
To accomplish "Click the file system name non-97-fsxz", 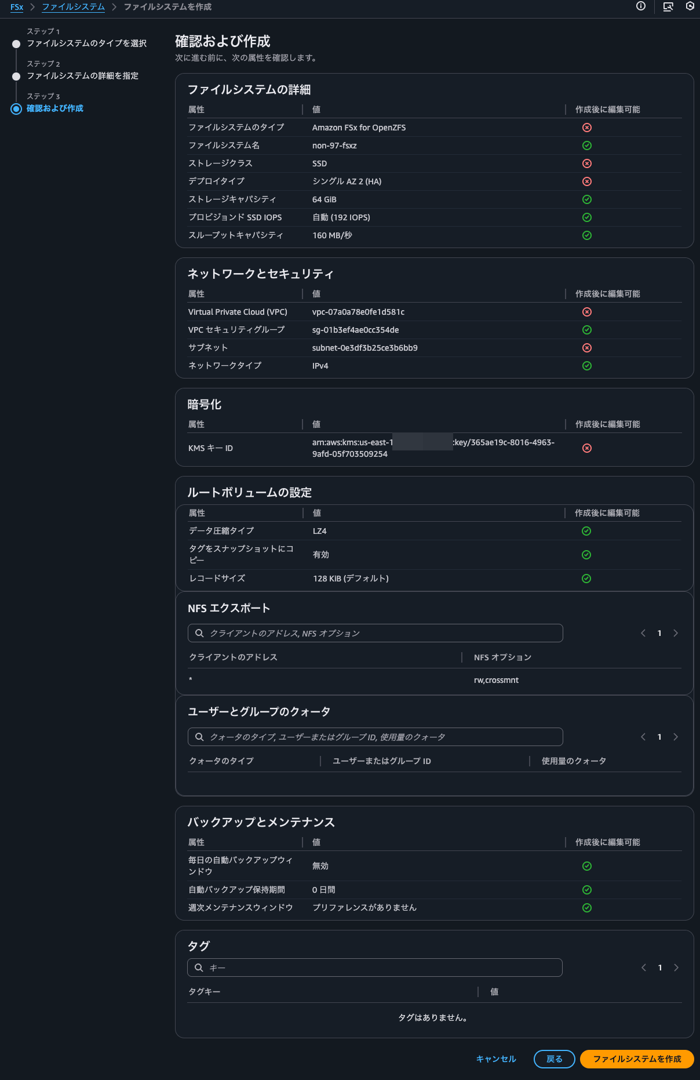I will tap(334, 146).
